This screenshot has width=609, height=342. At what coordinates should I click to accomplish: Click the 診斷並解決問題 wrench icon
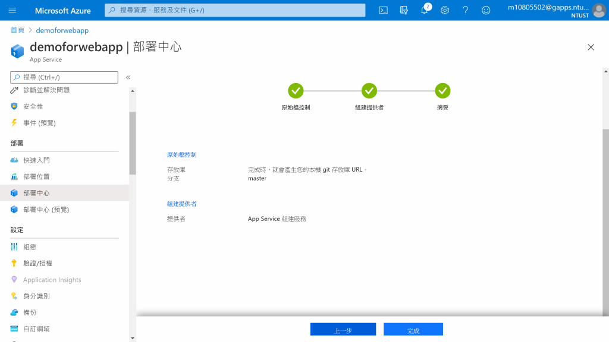14,90
